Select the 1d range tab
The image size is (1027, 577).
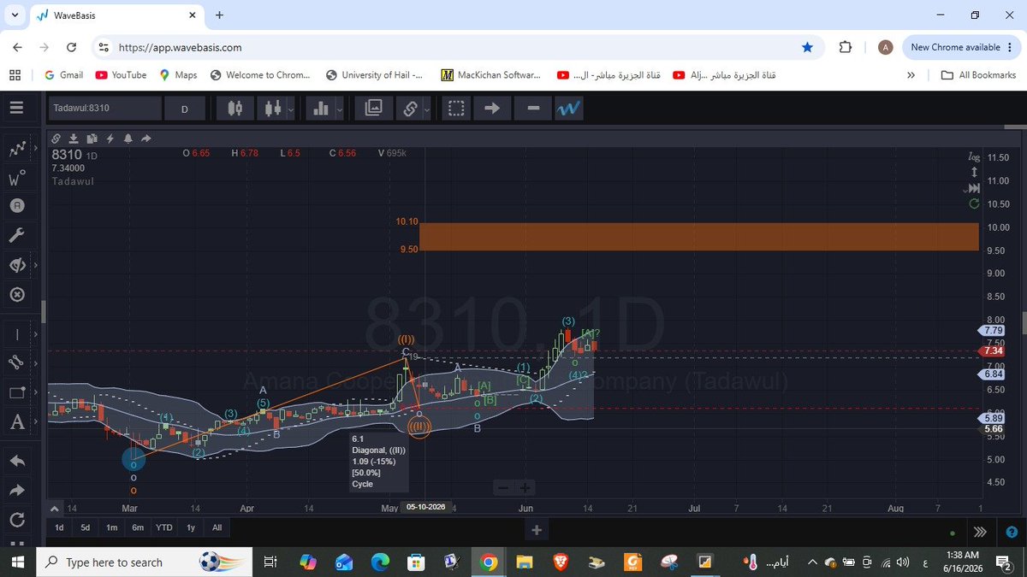tap(60, 527)
